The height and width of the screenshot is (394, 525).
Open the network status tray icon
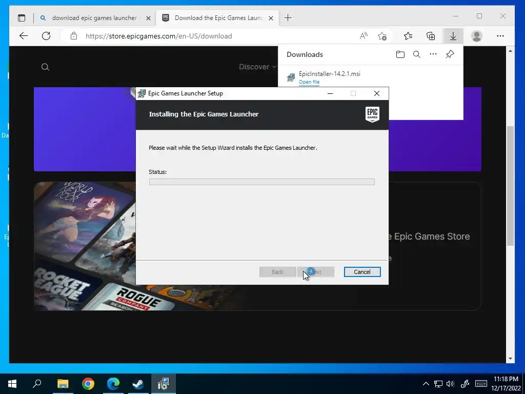point(438,384)
